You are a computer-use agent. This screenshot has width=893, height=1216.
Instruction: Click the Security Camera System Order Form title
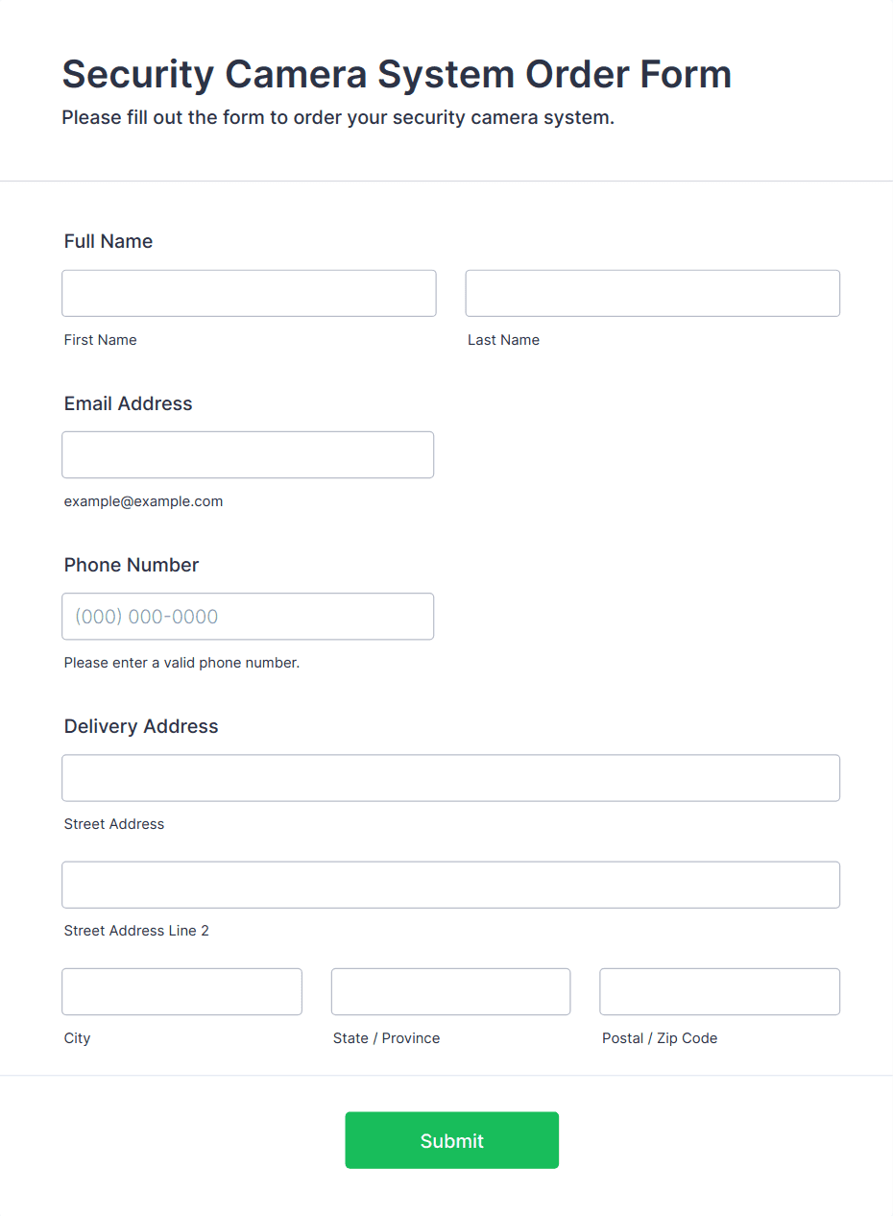tap(397, 74)
